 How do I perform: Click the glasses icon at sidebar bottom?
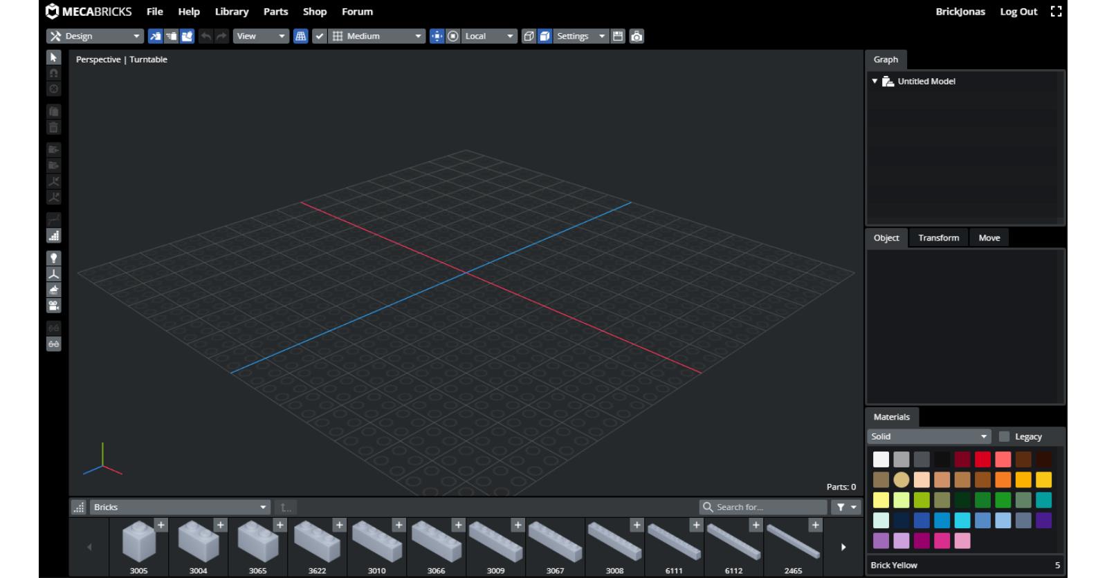pos(53,344)
